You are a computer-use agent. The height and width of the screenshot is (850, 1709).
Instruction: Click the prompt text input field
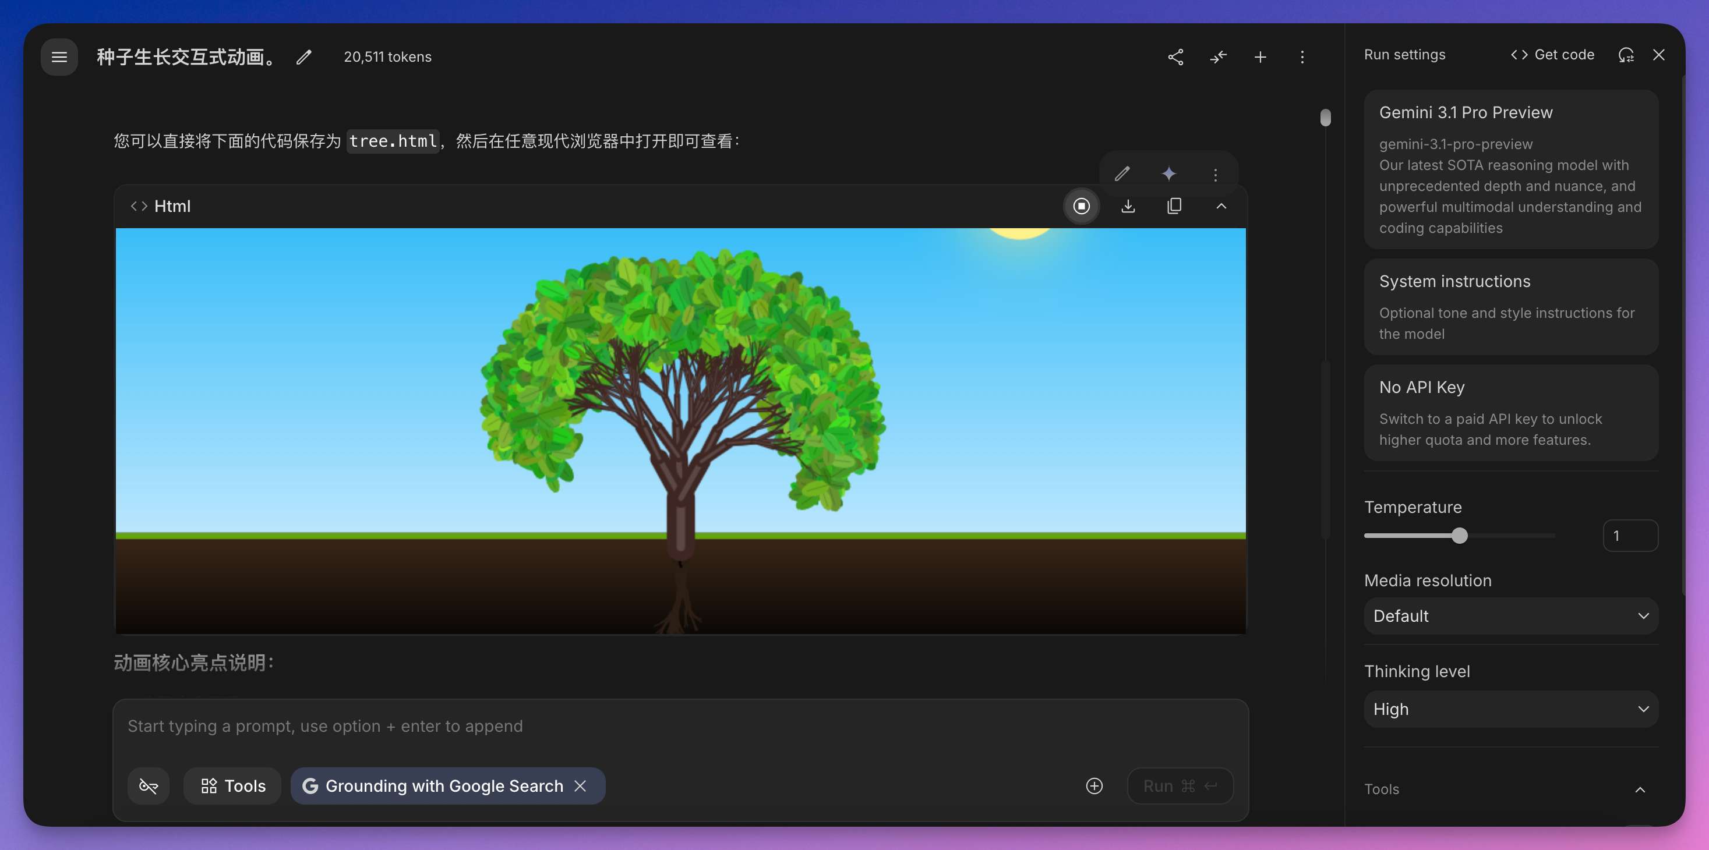(597, 726)
